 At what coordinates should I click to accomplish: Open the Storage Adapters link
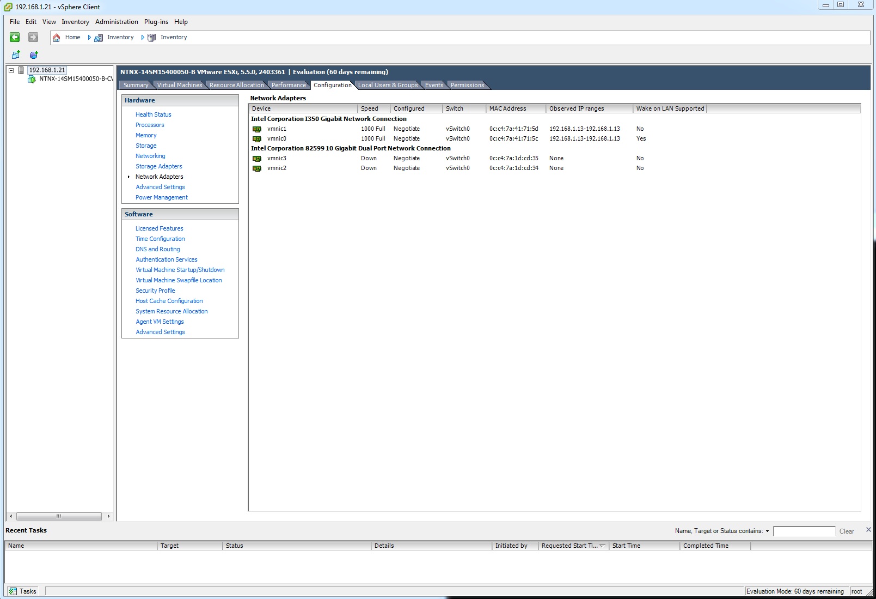coord(158,166)
